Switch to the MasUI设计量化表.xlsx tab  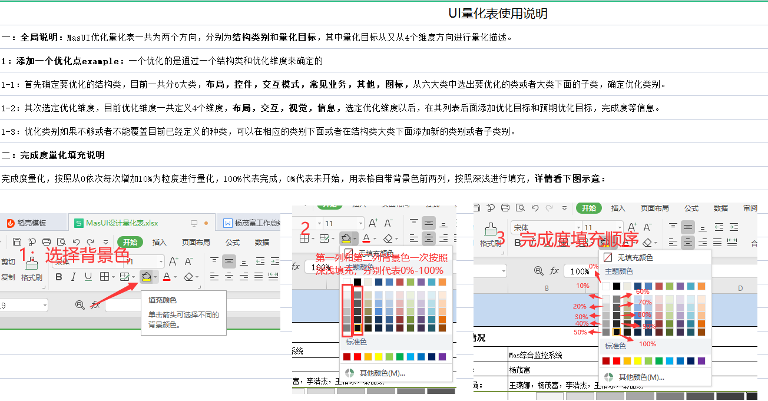pyautogui.click(x=122, y=223)
